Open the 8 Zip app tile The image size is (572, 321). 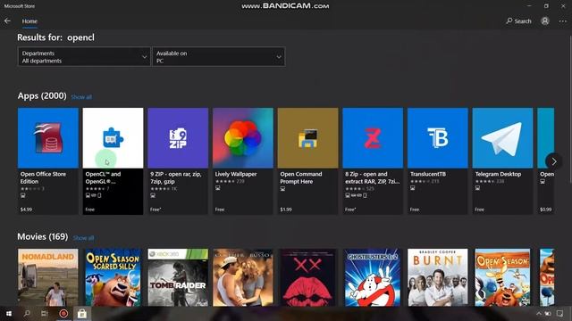point(373,160)
